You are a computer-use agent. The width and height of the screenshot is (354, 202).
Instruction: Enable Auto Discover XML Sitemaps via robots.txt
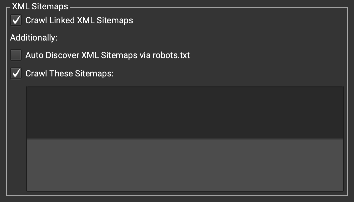pos(16,55)
